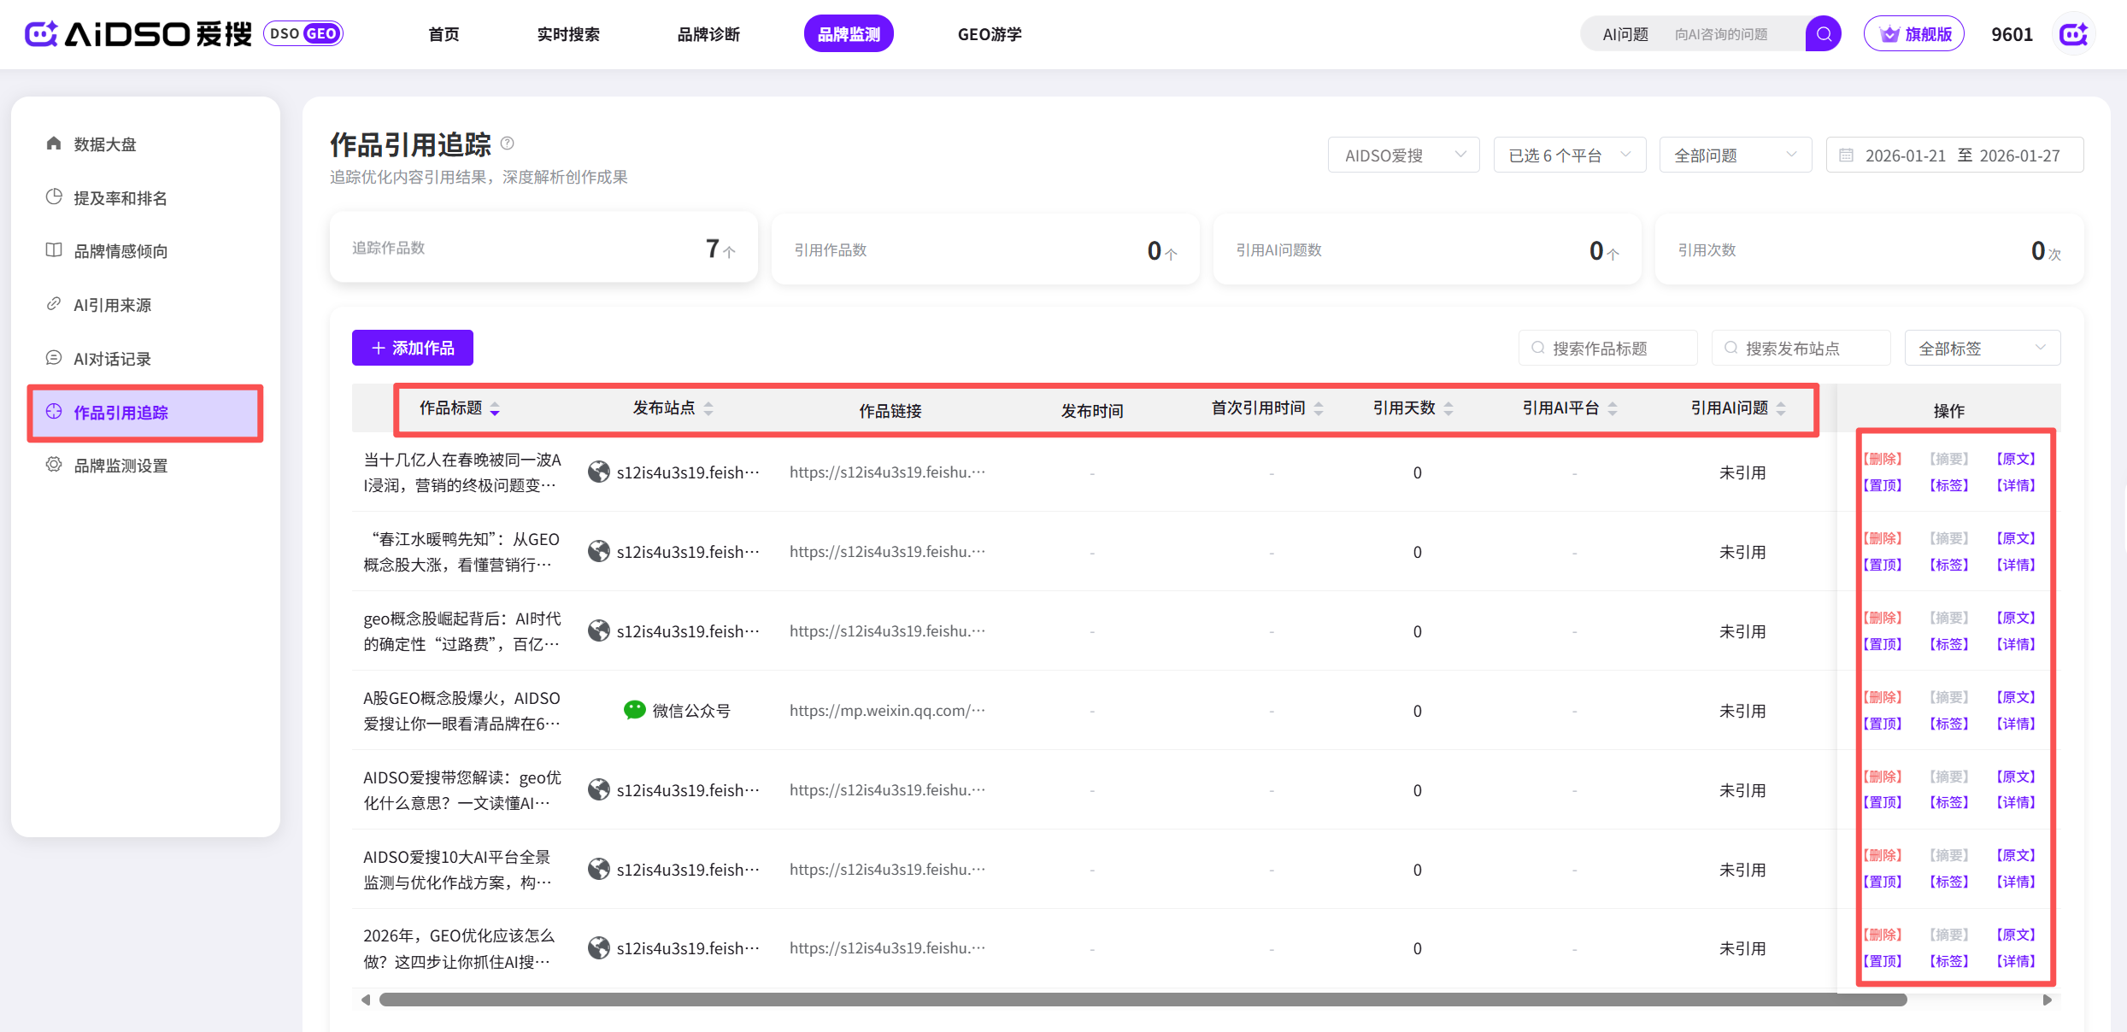Click the horizontal table scrollbar
Viewport: 2127px width, 1032px height.
click(1143, 1000)
